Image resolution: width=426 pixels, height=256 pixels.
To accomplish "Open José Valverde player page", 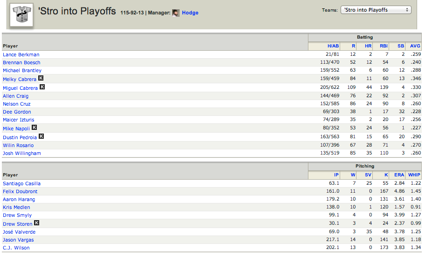I will click(x=19, y=232).
